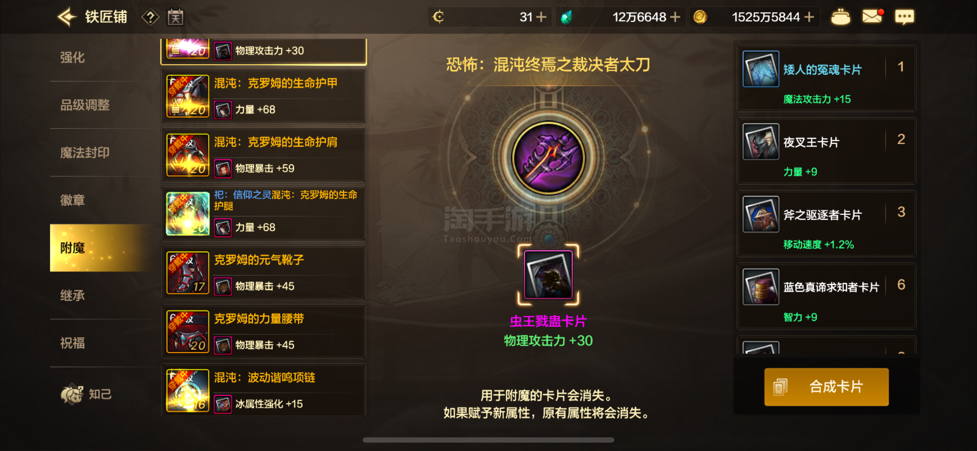This screenshot has height=451, width=977.
Task: Click the 合成卡片 button
Action: pyautogui.click(x=826, y=387)
